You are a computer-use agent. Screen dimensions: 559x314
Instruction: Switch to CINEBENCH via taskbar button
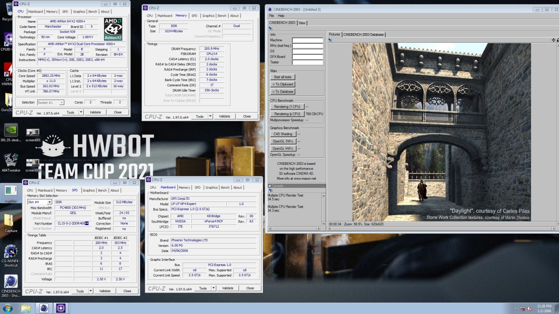click(44, 308)
